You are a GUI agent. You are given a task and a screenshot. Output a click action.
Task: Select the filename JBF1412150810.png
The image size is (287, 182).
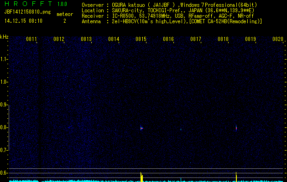27,12
